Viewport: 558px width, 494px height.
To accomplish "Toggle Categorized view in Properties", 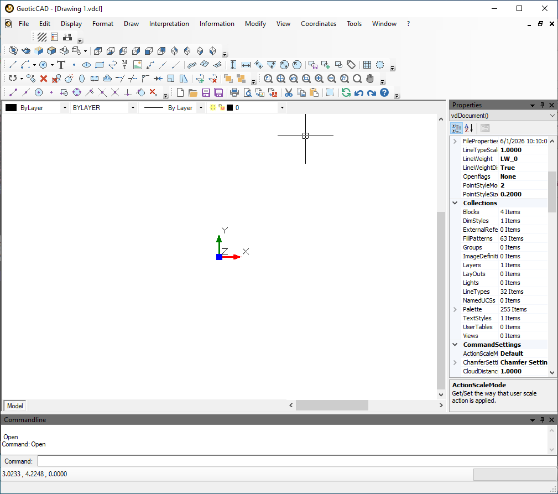I will pyautogui.click(x=456, y=128).
